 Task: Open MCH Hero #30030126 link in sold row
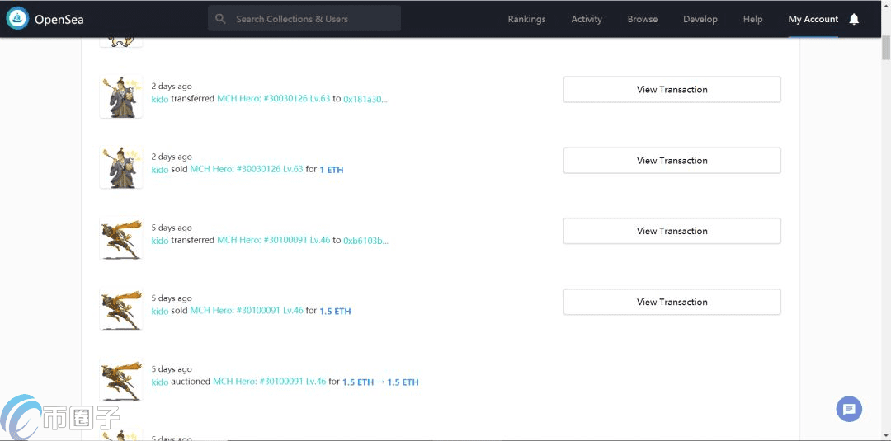247,170
